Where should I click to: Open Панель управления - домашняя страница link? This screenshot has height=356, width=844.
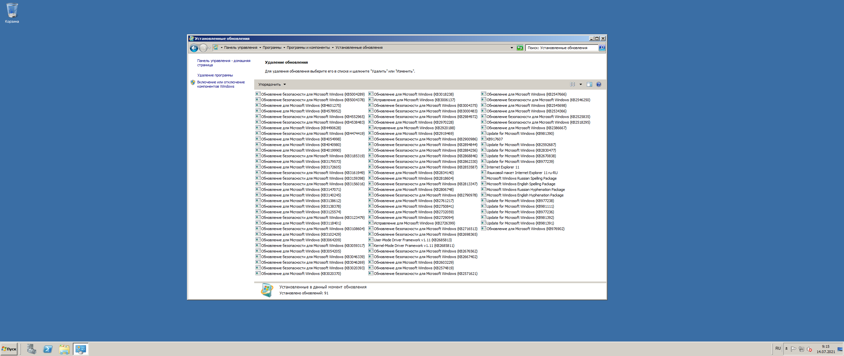pos(224,63)
